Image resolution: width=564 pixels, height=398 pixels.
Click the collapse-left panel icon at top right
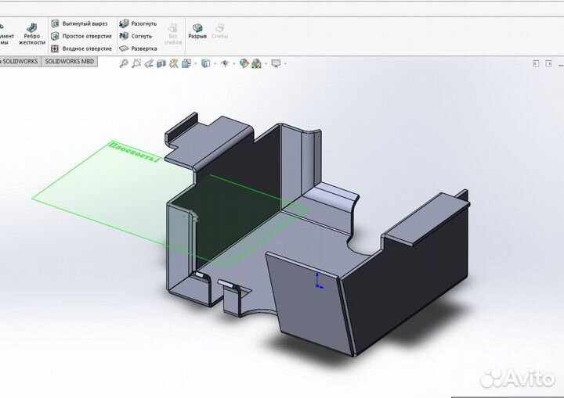[536, 63]
